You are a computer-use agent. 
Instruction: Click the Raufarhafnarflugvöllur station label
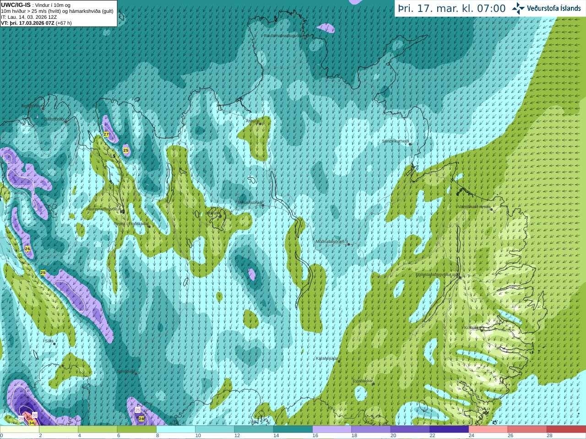[x=283, y=35]
